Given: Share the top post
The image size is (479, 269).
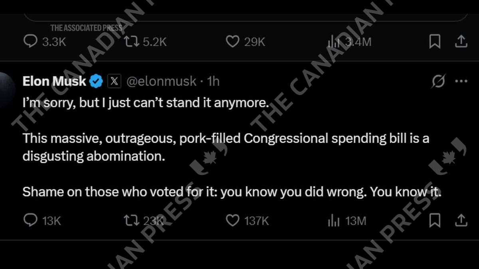Looking at the screenshot, I should 461,41.
